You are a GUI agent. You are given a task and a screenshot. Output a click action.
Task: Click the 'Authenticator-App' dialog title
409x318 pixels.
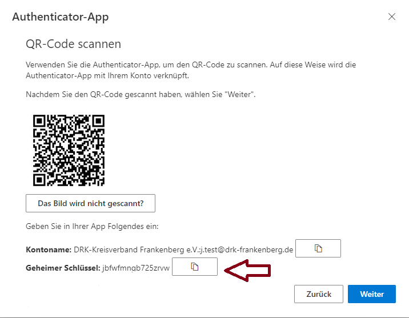[x=60, y=17]
